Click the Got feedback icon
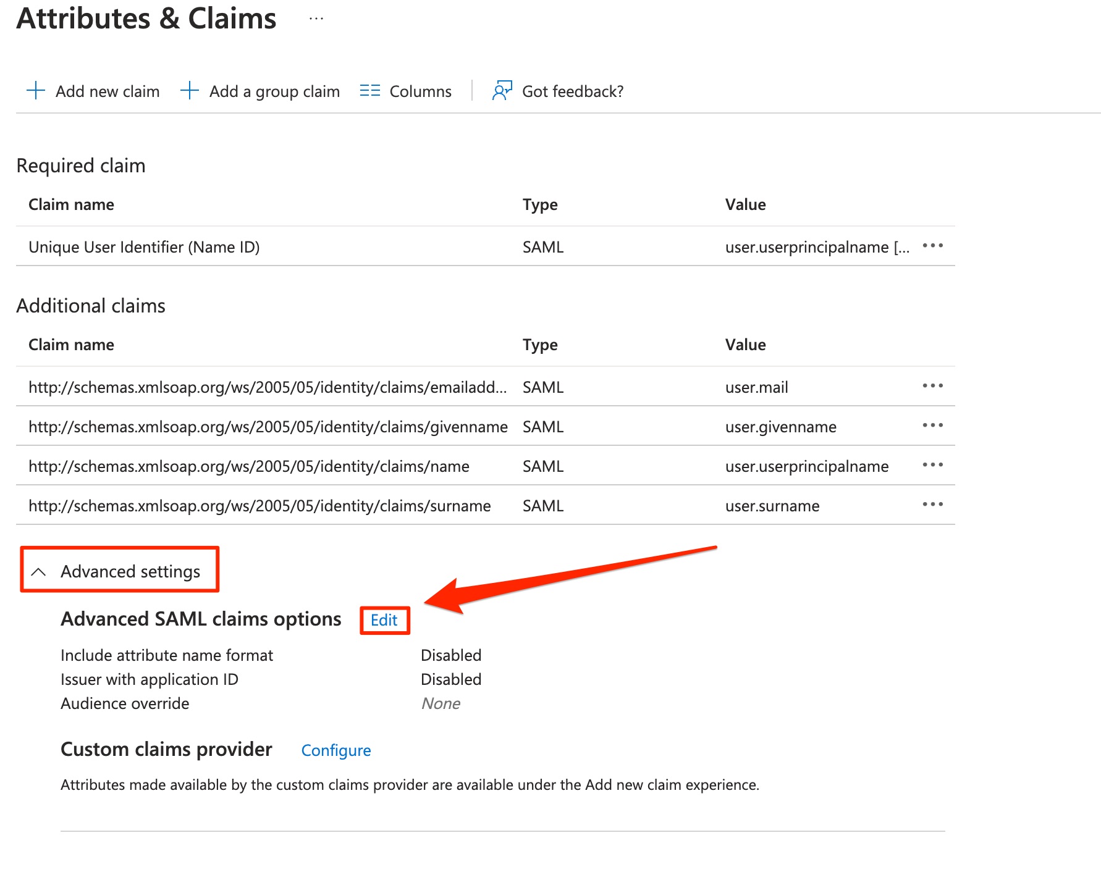Viewport: 1101px width, 872px height. [x=502, y=91]
